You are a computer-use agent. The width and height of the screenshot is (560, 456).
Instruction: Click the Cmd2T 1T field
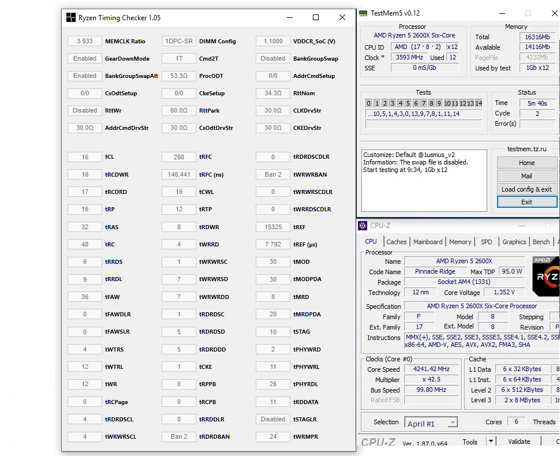tap(179, 58)
